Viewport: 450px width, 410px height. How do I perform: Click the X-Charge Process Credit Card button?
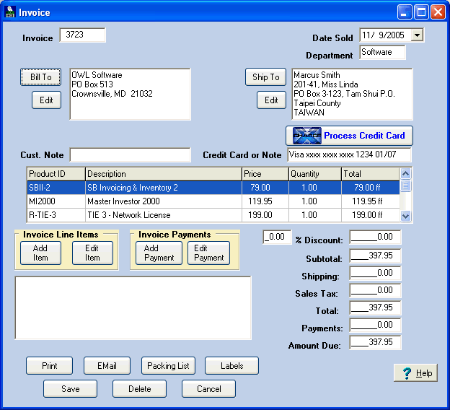pyautogui.click(x=349, y=135)
